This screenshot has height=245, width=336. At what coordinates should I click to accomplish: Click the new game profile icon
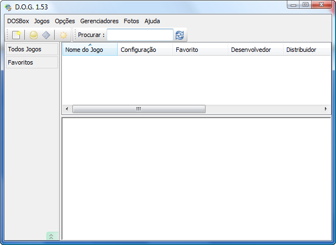point(16,35)
